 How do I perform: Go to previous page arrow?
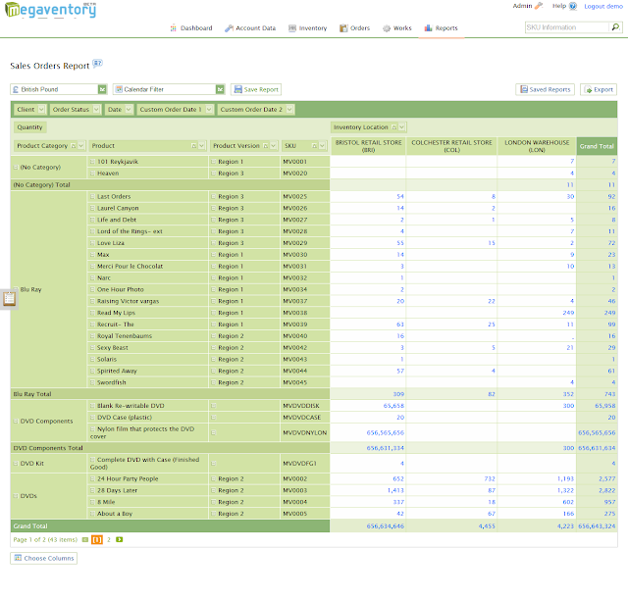85,539
